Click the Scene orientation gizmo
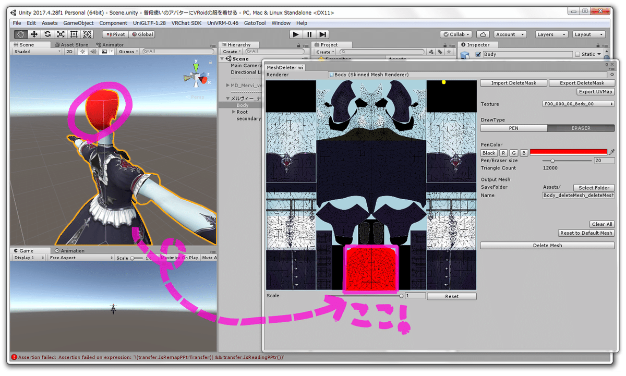The width and height of the screenshot is (626, 376). (197, 78)
